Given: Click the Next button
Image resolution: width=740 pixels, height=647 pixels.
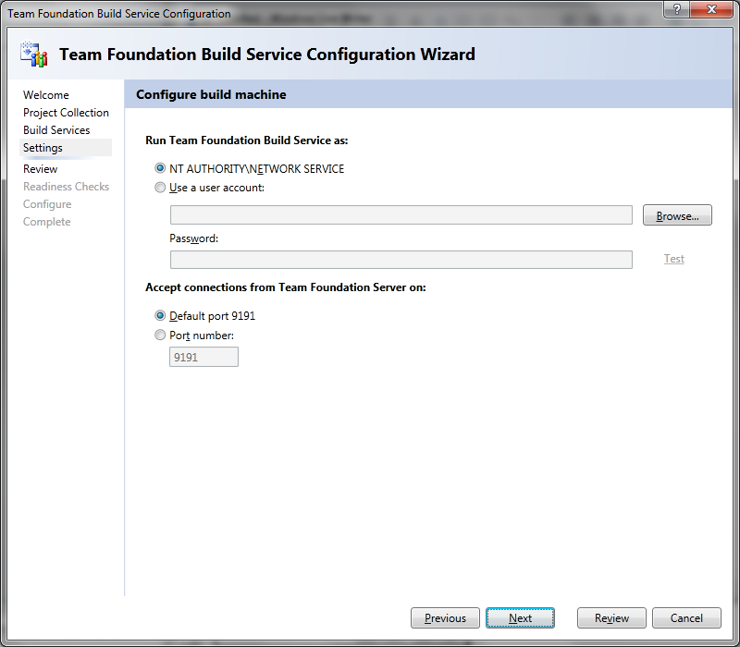Looking at the screenshot, I should click(520, 617).
